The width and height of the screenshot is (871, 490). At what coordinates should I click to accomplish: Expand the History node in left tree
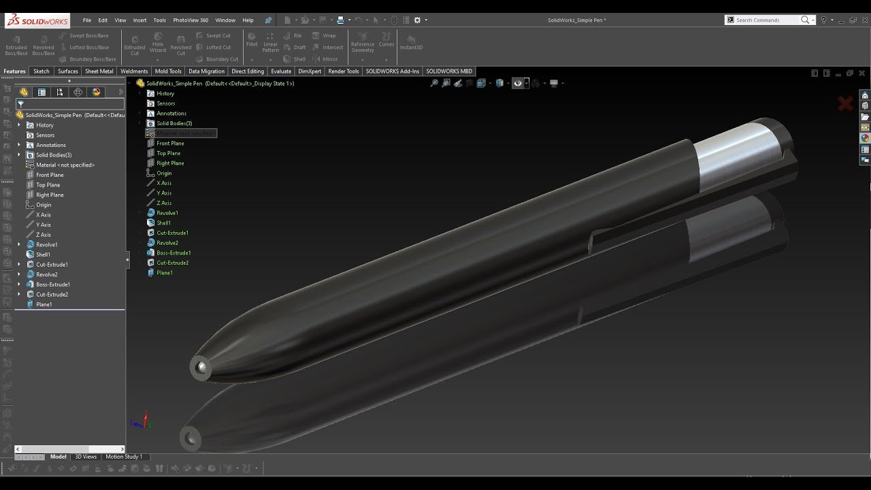coord(19,125)
